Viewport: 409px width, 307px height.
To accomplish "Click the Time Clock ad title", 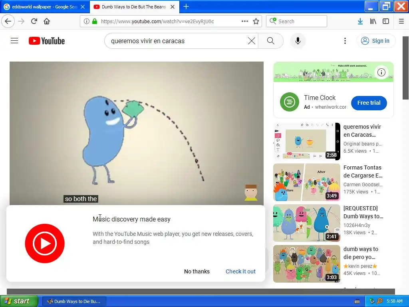I will pos(320,98).
